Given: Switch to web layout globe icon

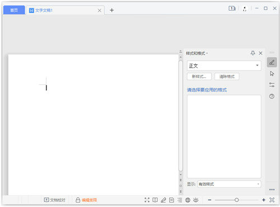Looking at the screenshot, I should coord(188,200).
